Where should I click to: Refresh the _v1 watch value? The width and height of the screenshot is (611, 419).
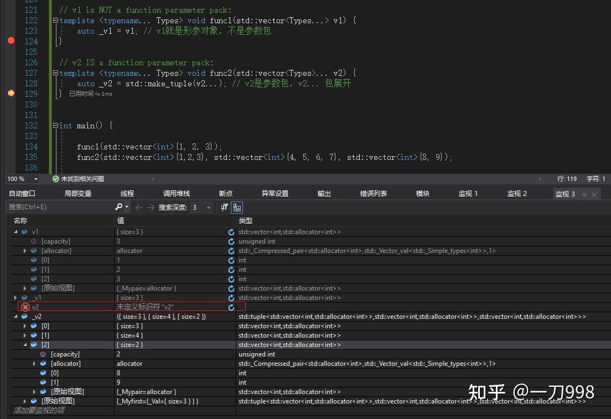231,297
